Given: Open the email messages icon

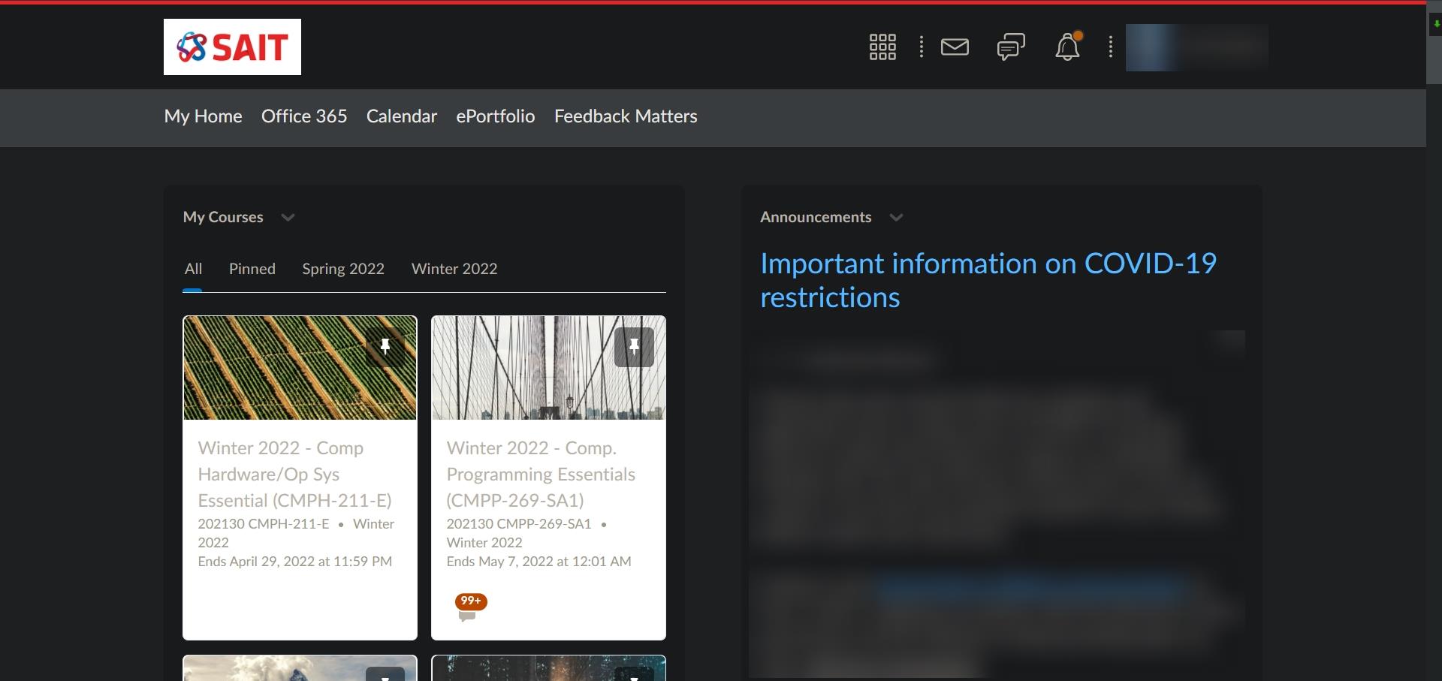Looking at the screenshot, I should pyautogui.click(x=955, y=47).
